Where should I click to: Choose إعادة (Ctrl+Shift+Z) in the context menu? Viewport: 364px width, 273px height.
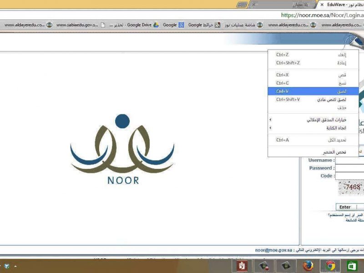pos(313,63)
